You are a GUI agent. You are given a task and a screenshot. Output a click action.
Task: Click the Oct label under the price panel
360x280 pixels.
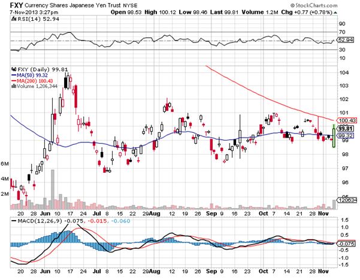[x=264, y=214]
